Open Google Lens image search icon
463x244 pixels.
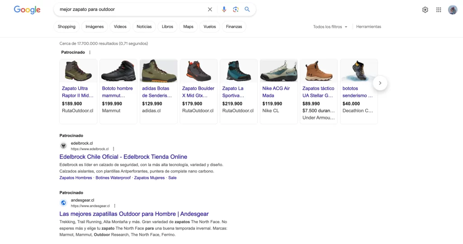[236, 10]
